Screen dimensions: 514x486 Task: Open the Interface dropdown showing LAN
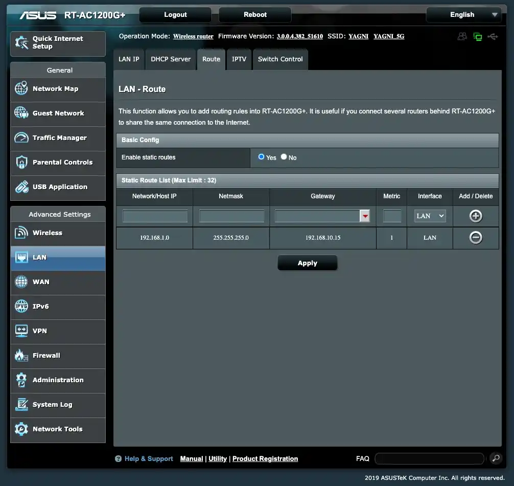[x=429, y=216]
